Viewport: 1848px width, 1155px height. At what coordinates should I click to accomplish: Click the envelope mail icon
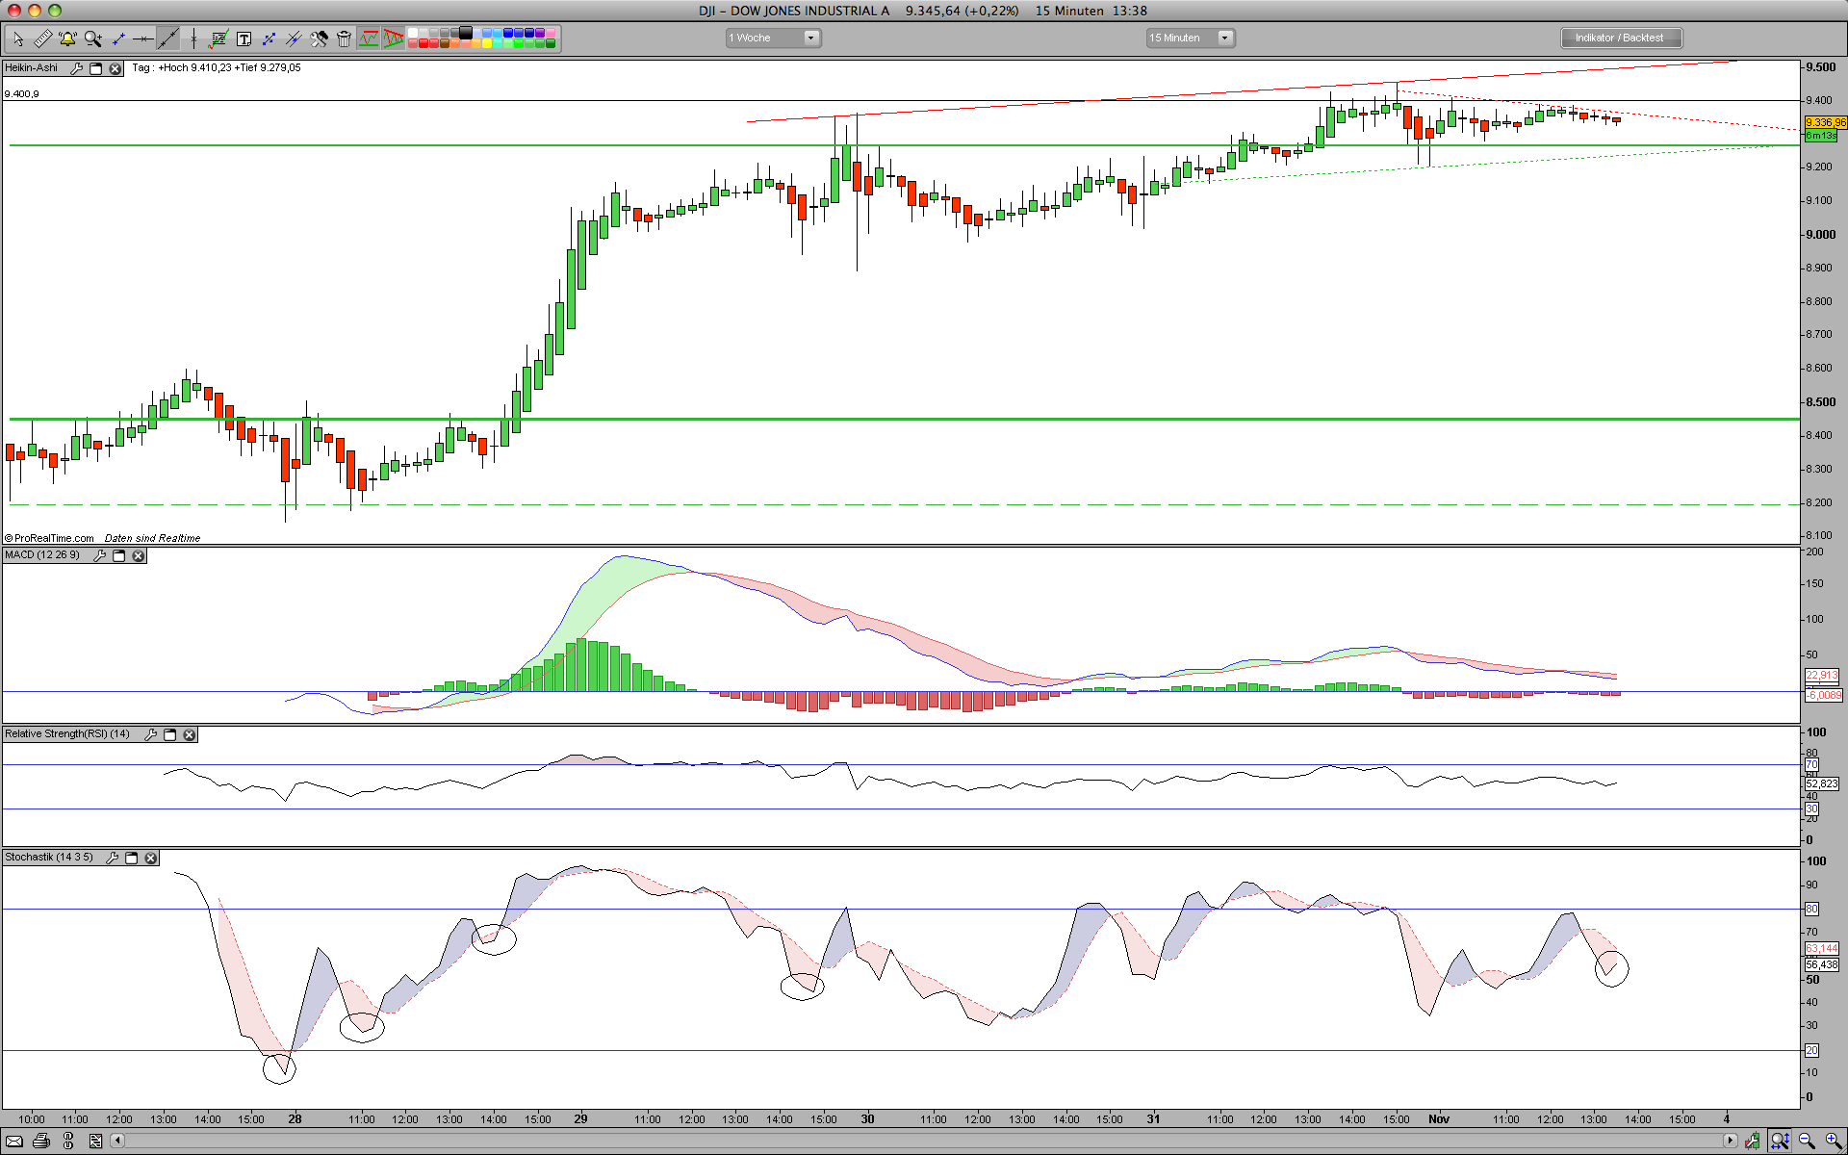(x=13, y=1141)
